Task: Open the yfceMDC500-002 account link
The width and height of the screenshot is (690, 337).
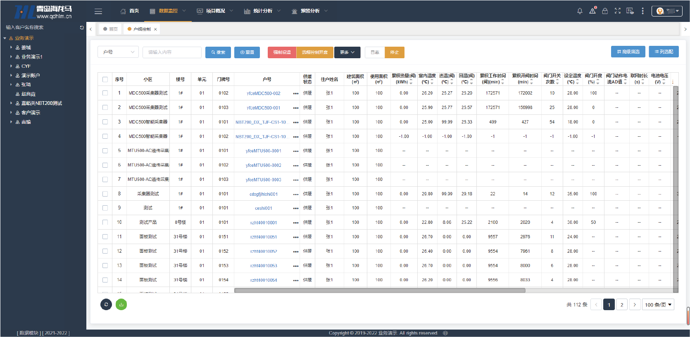Action: click(x=263, y=93)
